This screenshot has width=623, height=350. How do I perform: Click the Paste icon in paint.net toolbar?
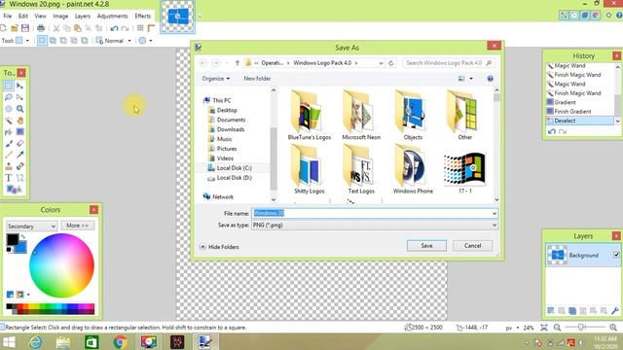[78, 28]
